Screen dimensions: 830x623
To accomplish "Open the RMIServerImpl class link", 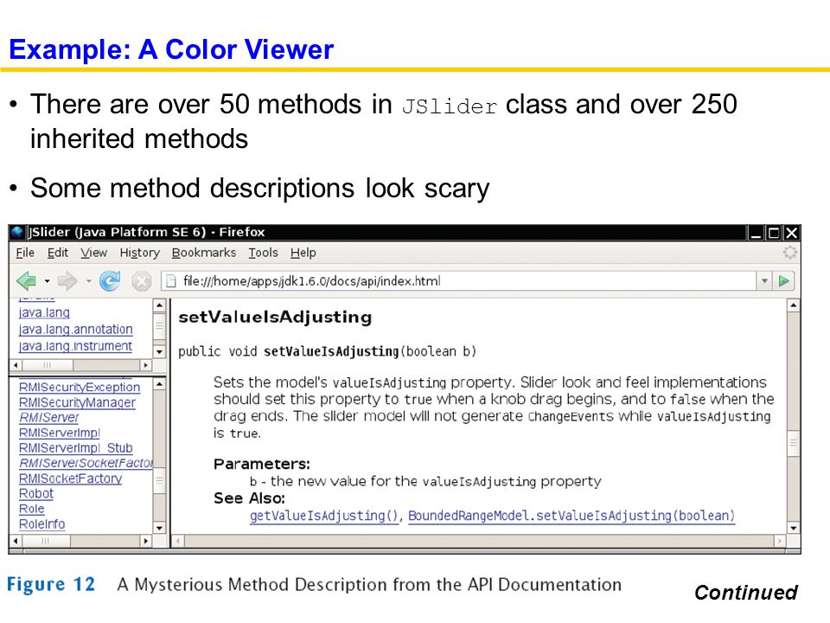I will click(60, 433).
